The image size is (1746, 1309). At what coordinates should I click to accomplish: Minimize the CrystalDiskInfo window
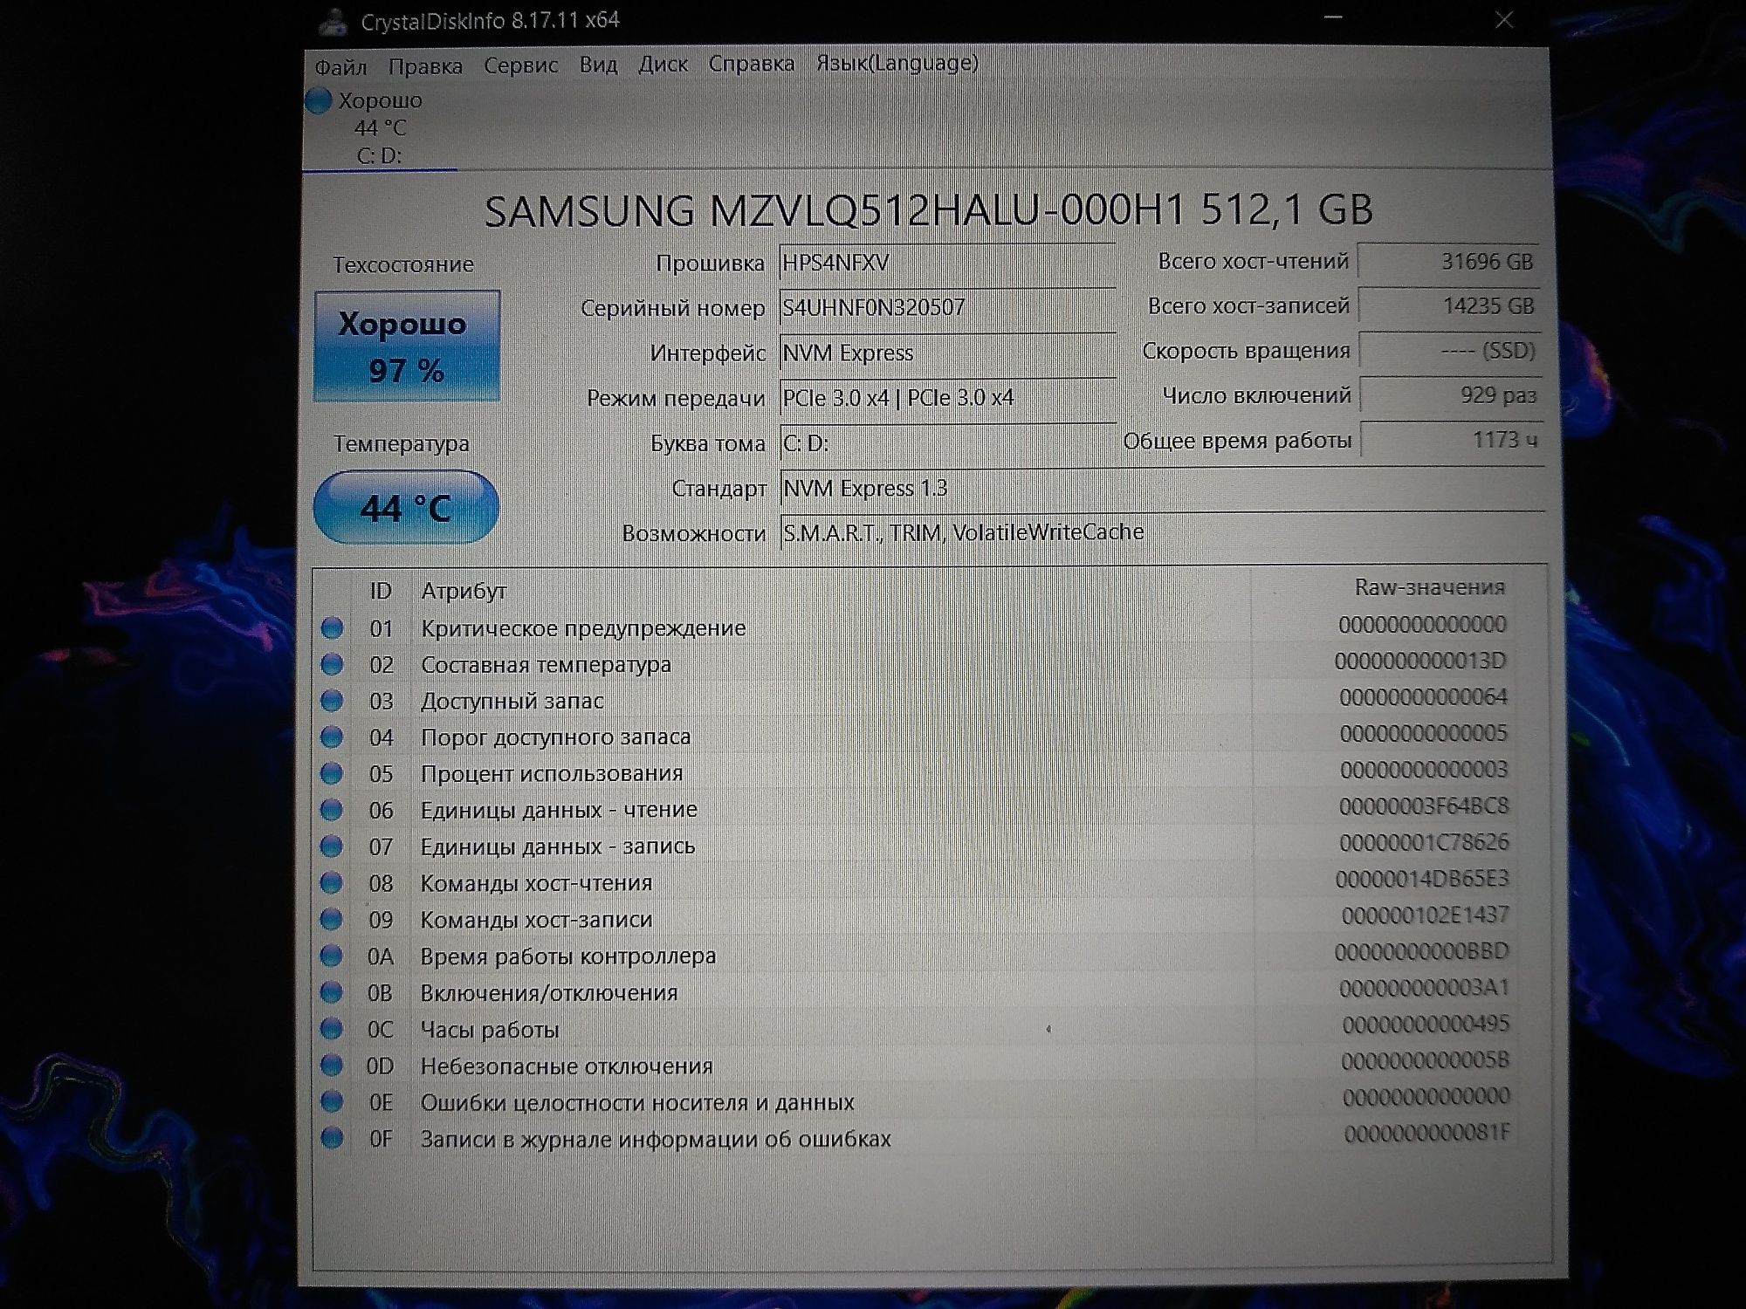click(x=1333, y=17)
